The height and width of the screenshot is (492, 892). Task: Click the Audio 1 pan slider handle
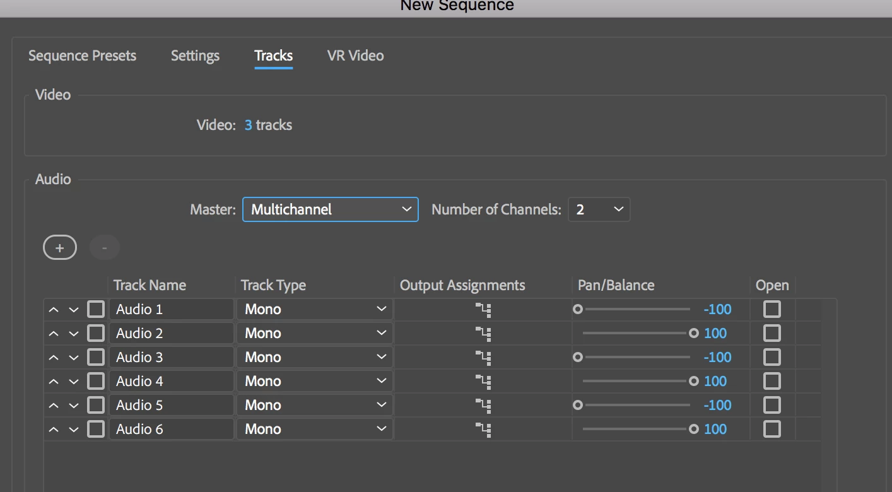pos(577,309)
